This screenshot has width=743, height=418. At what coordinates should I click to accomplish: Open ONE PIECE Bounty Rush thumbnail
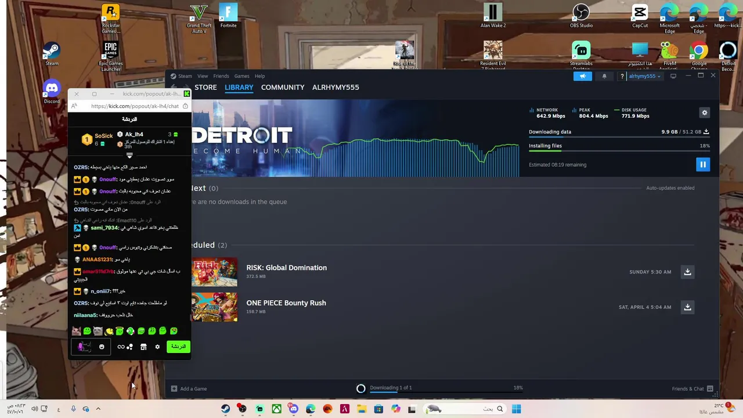click(214, 307)
